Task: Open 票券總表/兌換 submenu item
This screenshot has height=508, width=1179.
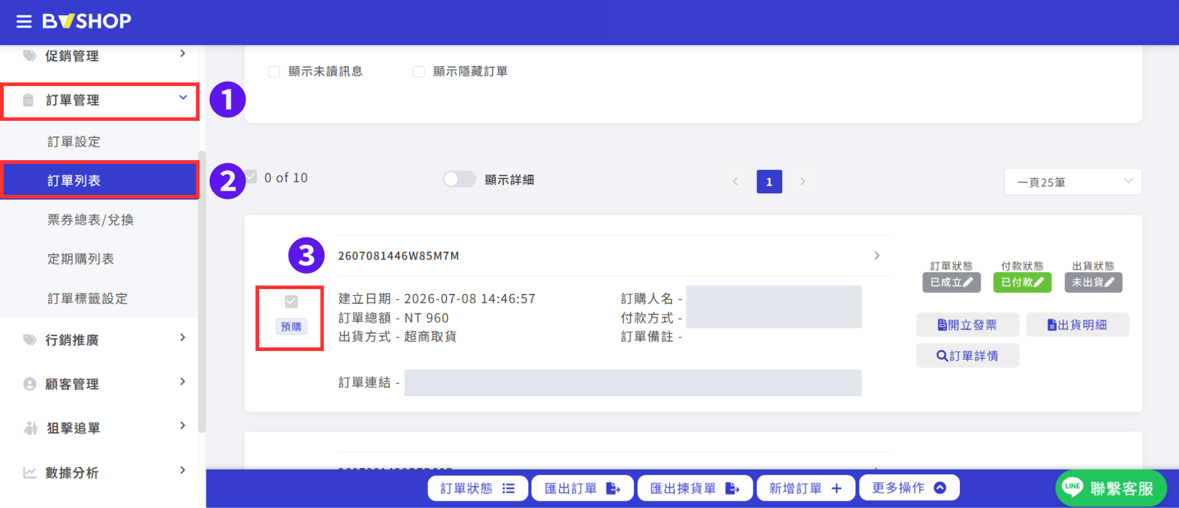Action: point(90,220)
